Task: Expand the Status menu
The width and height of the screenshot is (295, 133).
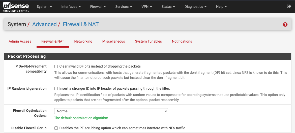Action: pyautogui.click(x=168, y=7)
